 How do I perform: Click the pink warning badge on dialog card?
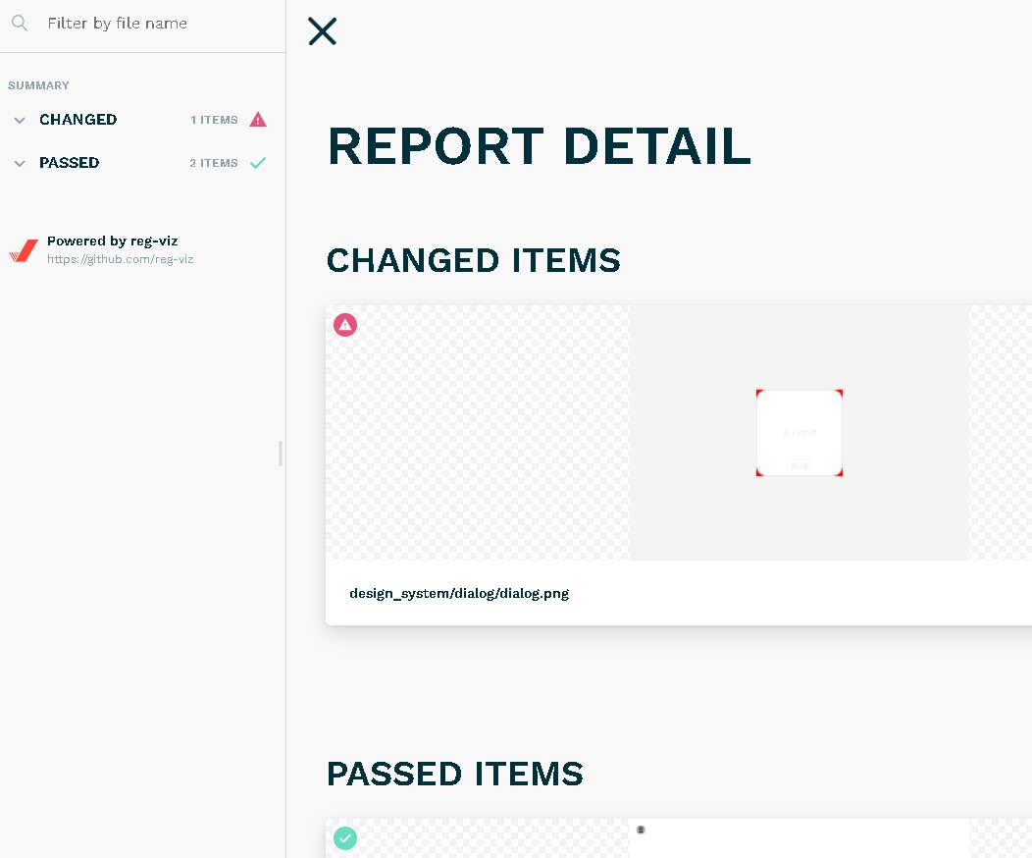click(345, 325)
